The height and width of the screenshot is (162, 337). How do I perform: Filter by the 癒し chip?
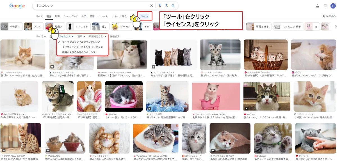tap(101, 27)
